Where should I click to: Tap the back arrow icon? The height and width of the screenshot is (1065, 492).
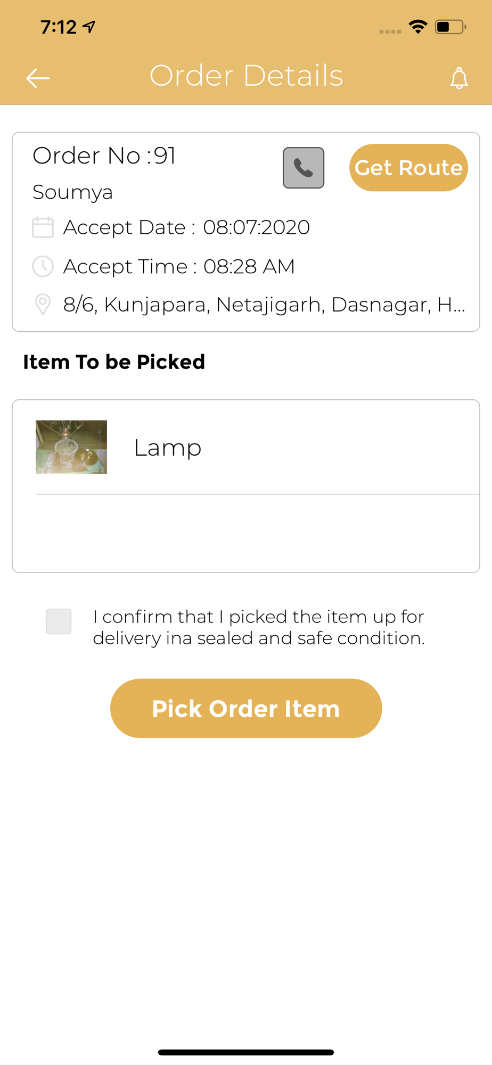38,78
